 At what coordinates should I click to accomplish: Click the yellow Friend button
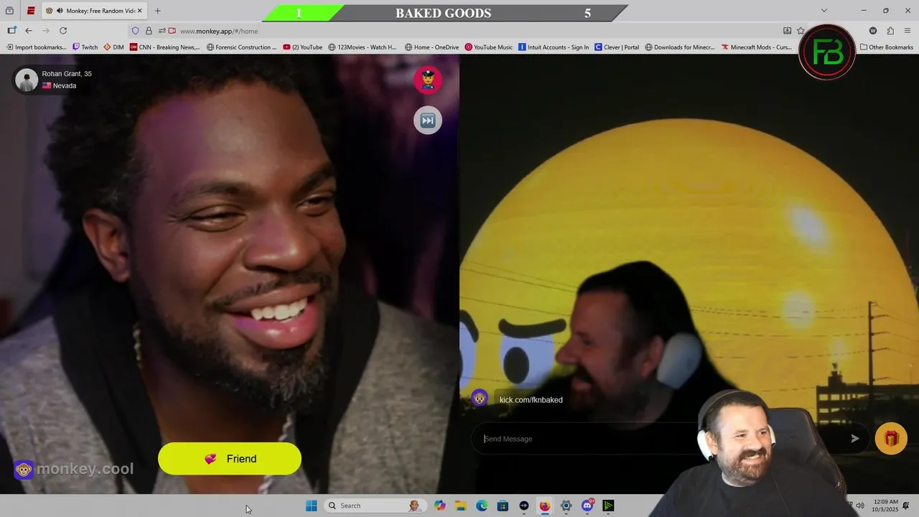pyautogui.click(x=230, y=459)
